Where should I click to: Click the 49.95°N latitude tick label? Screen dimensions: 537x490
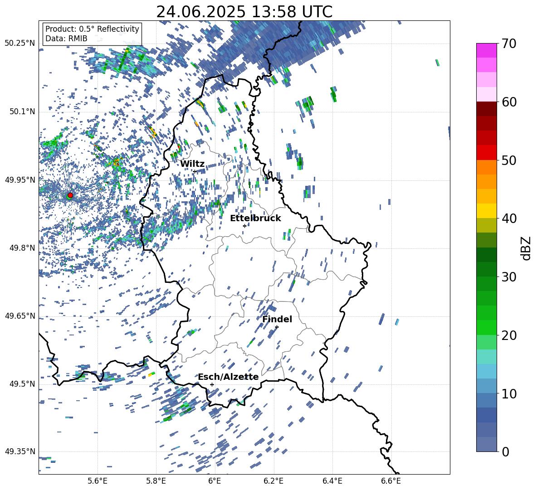click(x=20, y=180)
